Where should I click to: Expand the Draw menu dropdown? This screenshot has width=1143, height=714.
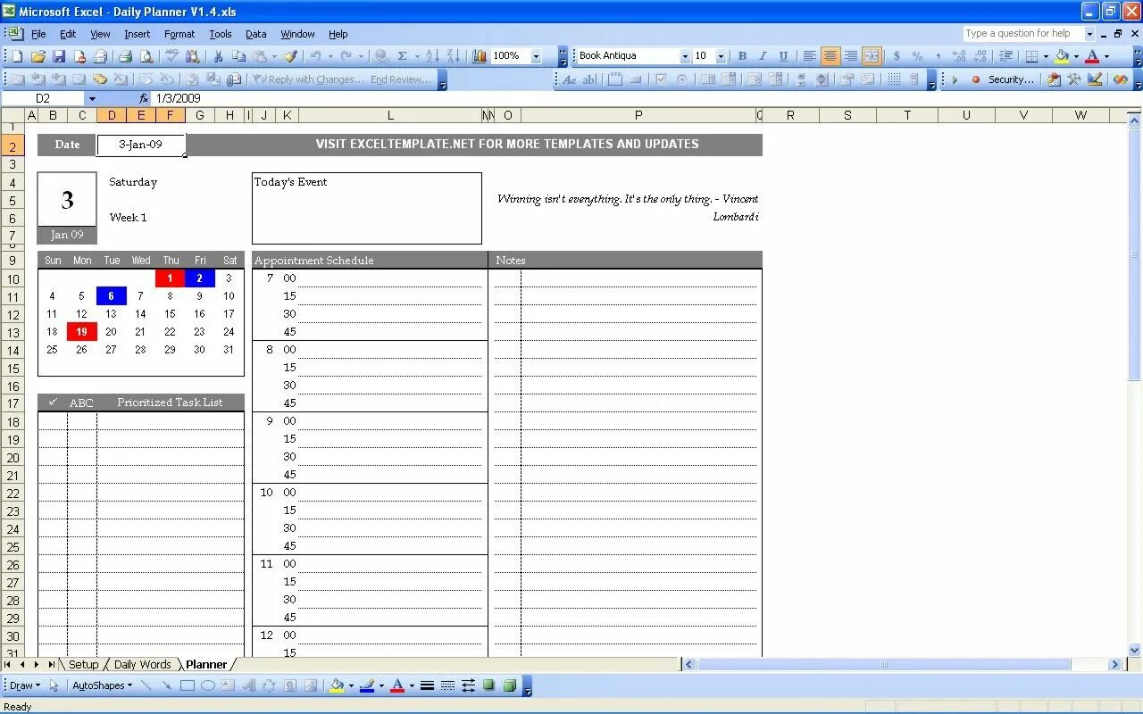click(x=24, y=685)
